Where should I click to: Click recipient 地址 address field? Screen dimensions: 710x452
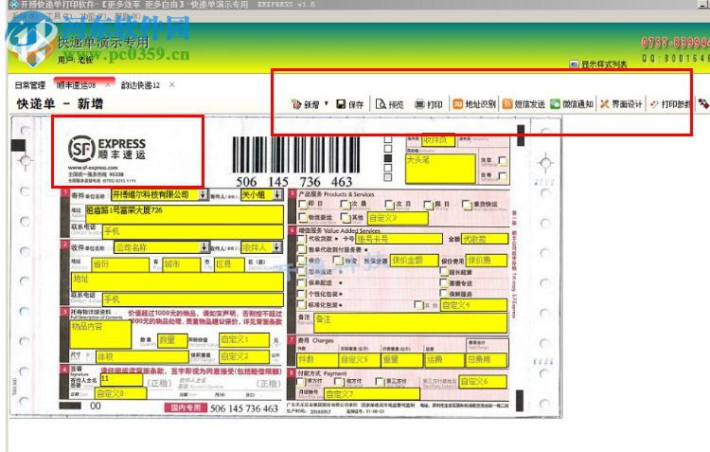tap(178, 282)
